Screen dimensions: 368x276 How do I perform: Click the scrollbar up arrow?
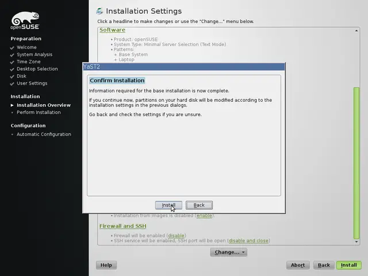click(x=356, y=30)
